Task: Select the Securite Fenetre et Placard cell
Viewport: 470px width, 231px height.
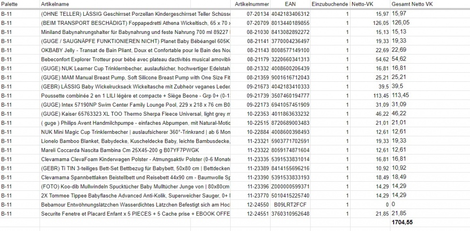Action: 135,214
